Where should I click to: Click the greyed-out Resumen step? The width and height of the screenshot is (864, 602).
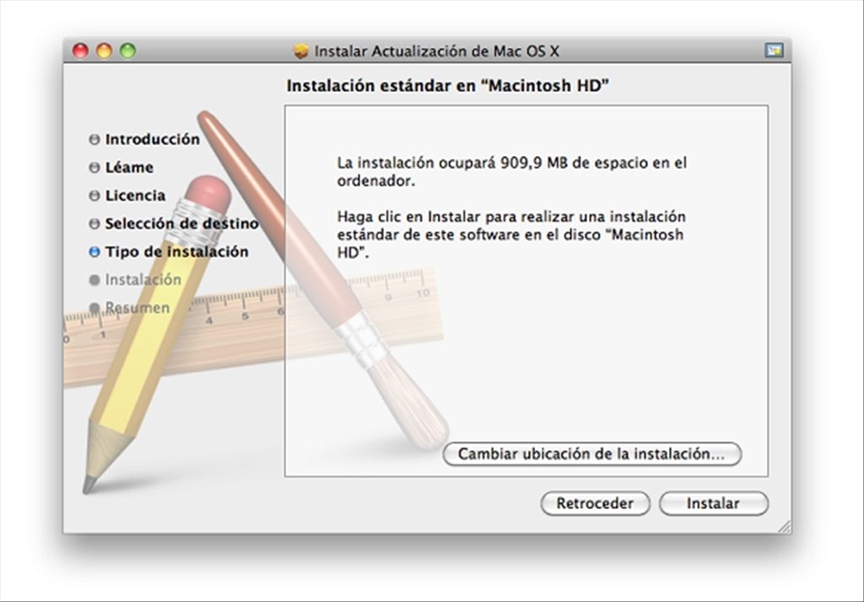click(138, 308)
